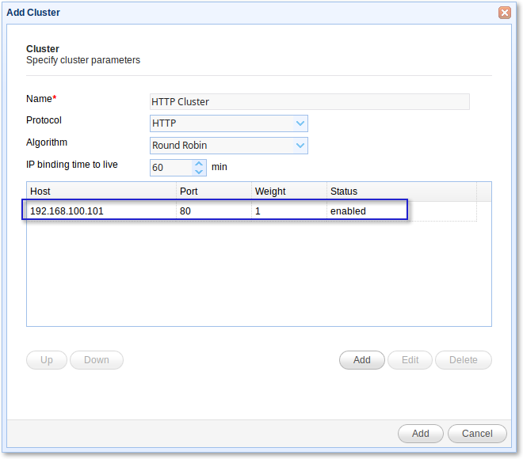Sort by Status column header

(402, 192)
